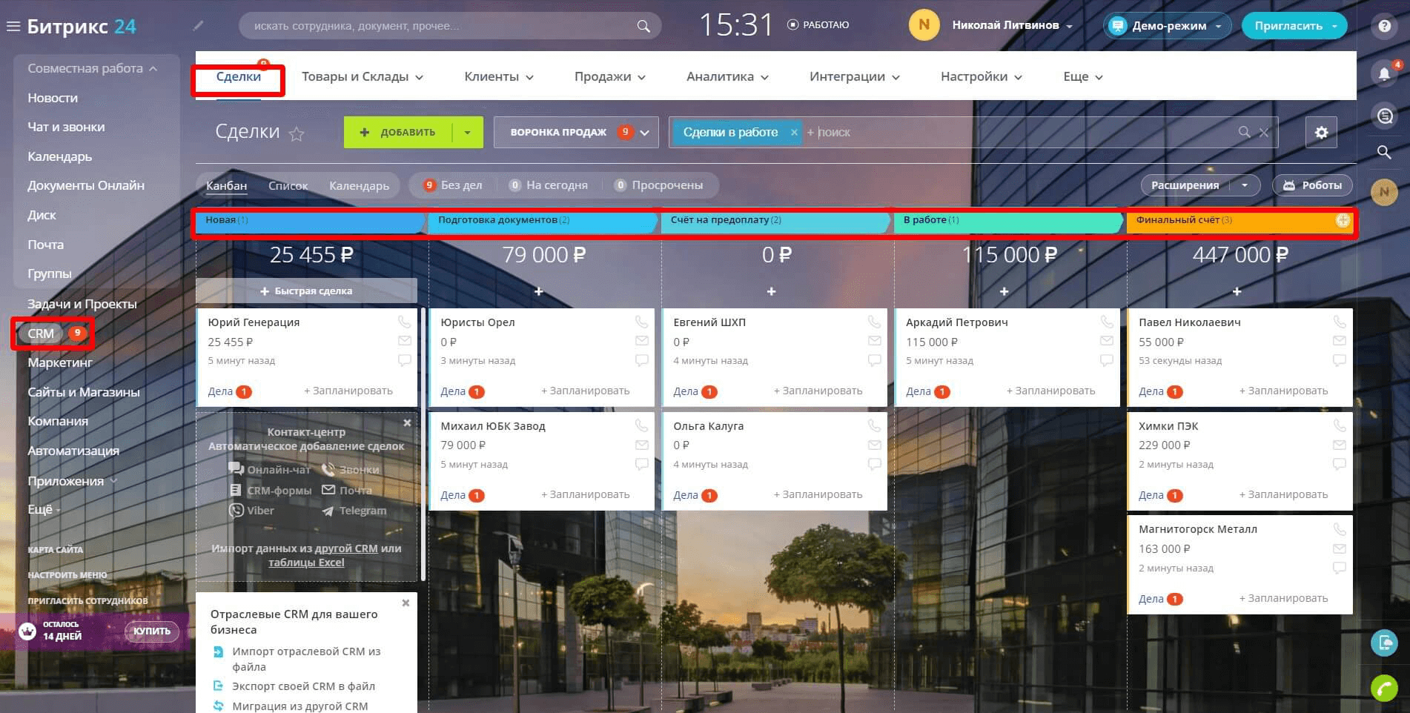Open kanban view settings gear icon
Image resolution: width=1410 pixels, height=713 pixels.
pos(1321,132)
